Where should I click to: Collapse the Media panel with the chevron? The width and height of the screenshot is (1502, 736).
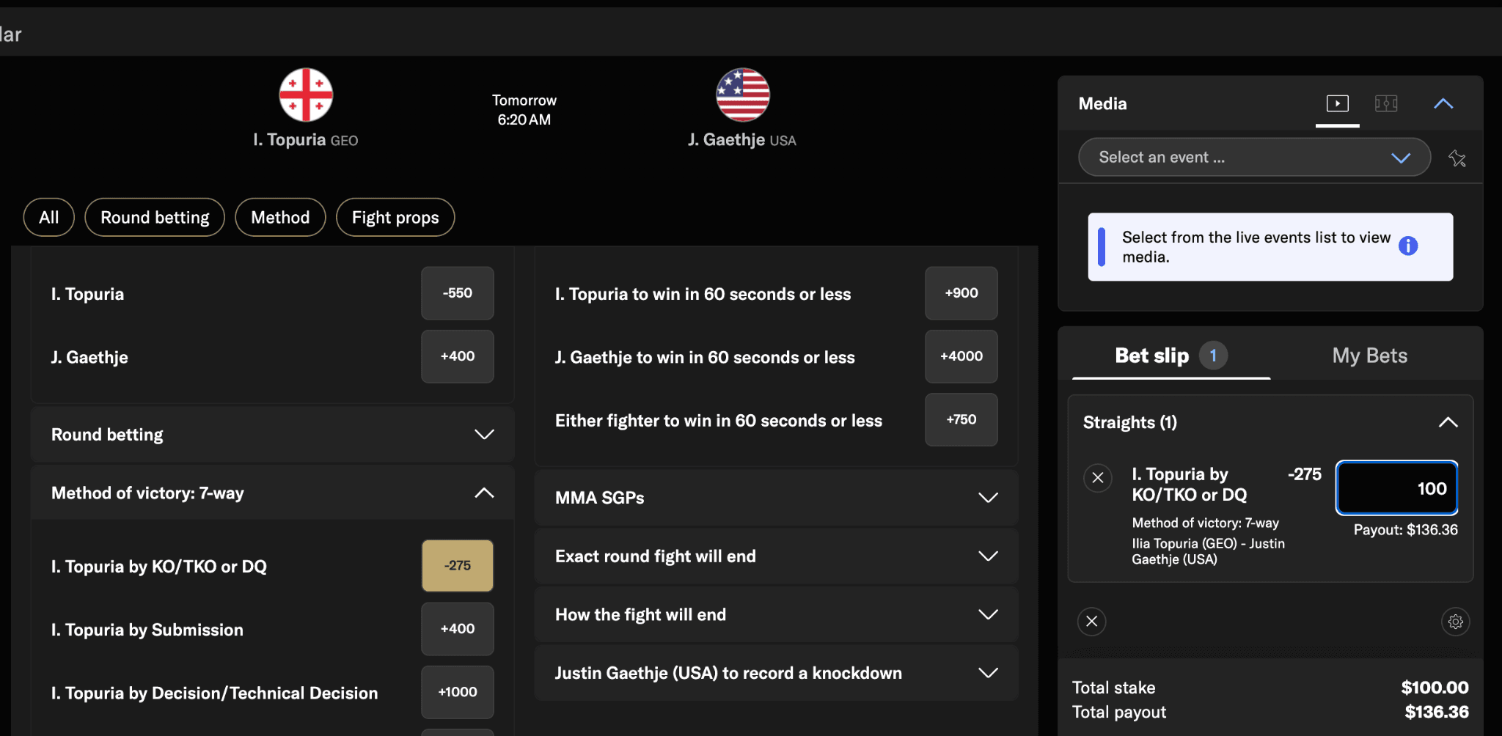coord(1443,103)
